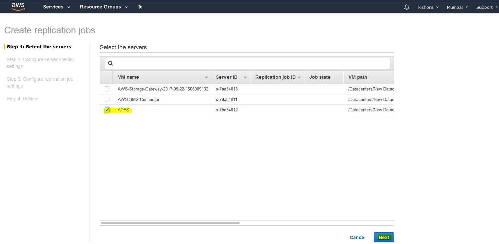Click the Server ID column sort arrow
The width and height of the screenshot is (499, 244).
[245, 77]
